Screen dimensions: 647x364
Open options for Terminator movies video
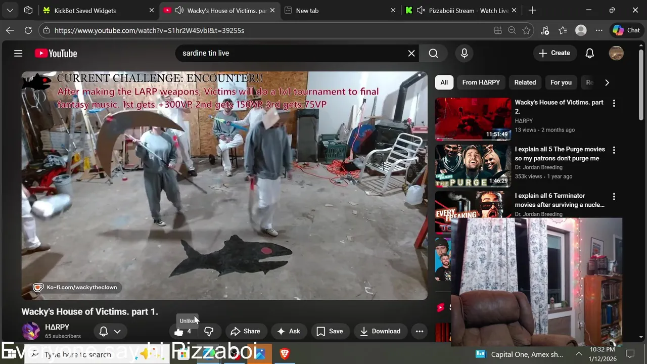(614, 197)
